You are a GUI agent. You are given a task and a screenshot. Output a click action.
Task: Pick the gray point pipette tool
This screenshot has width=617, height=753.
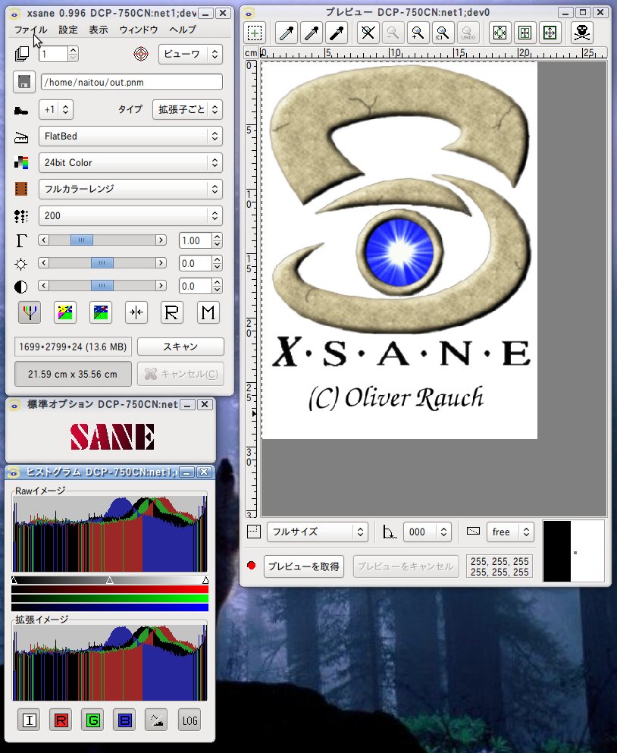pyautogui.click(x=312, y=33)
